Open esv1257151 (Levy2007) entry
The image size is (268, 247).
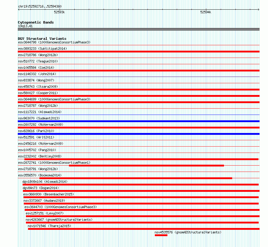point(45,213)
